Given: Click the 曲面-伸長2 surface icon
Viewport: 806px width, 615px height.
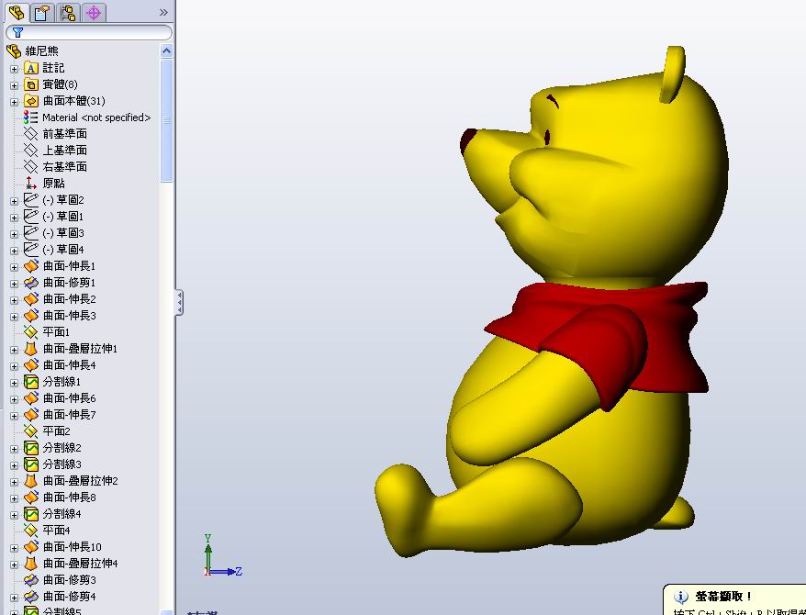Looking at the screenshot, I should pos(31,299).
